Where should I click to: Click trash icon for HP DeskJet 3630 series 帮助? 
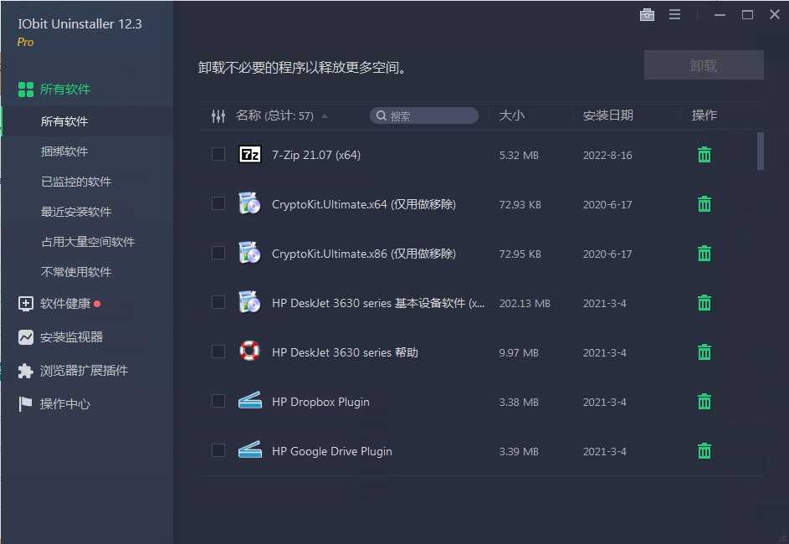tap(704, 352)
